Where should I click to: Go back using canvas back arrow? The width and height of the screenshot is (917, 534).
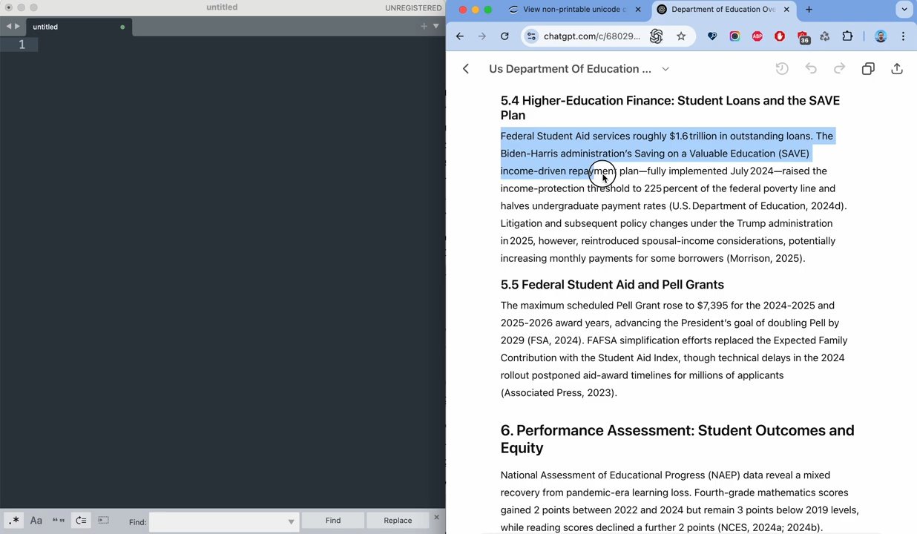click(466, 69)
